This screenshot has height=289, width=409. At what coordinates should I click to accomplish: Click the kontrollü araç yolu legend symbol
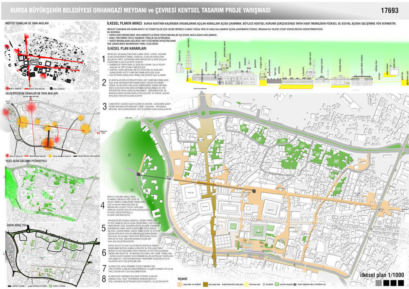point(223,285)
